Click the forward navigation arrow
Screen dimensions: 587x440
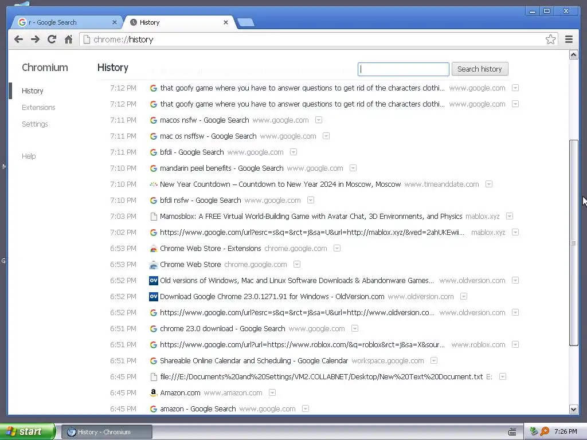(x=35, y=40)
